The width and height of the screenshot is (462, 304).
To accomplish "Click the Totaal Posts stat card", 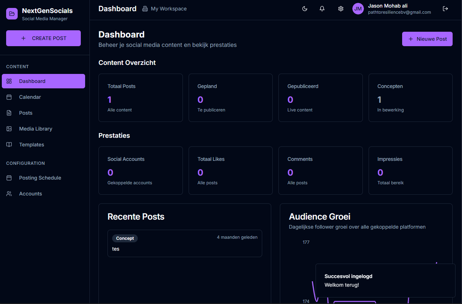I will (x=140, y=98).
